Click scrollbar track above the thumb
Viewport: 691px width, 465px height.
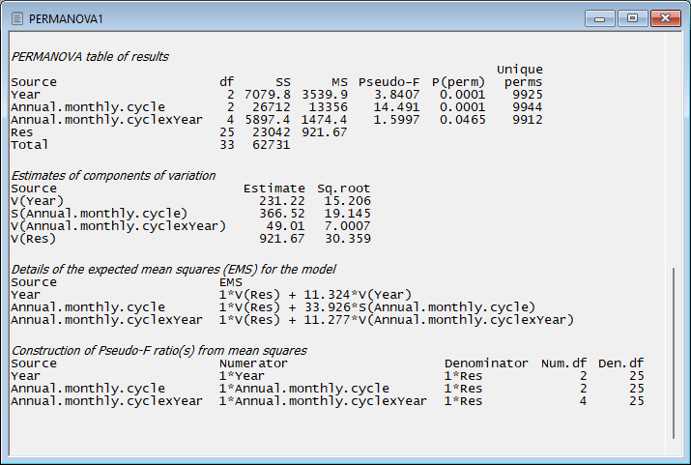point(674,145)
